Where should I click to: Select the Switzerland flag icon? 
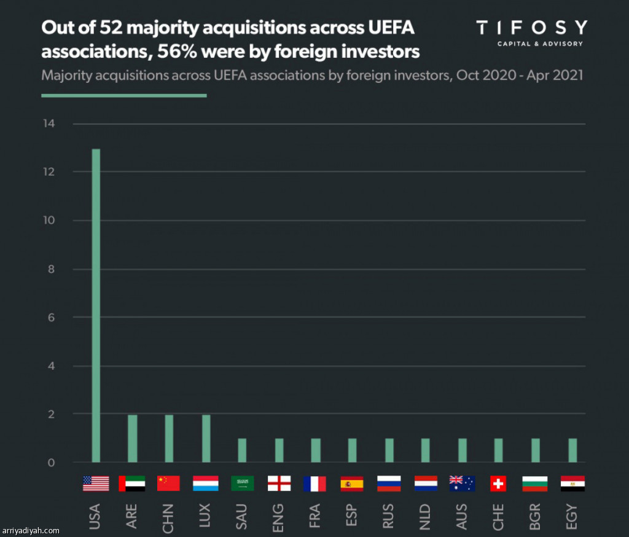point(498,484)
